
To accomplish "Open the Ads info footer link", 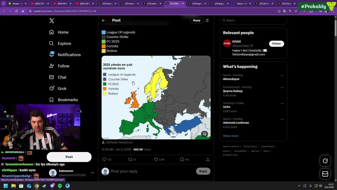I will pyautogui.click(x=255, y=151).
